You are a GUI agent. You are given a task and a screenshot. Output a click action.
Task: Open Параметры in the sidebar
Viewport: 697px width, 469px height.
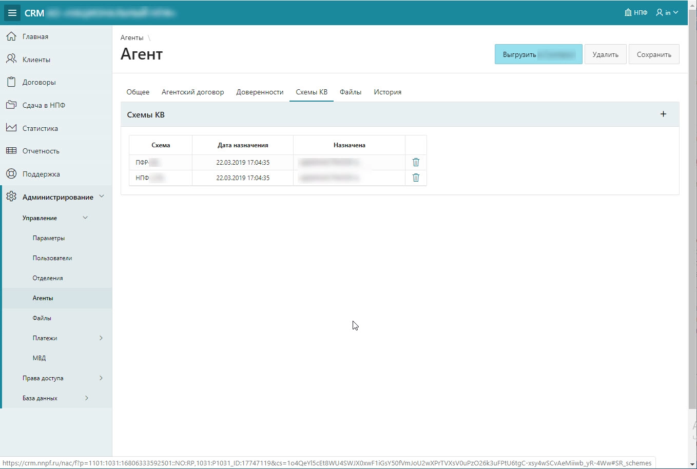pos(49,238)
